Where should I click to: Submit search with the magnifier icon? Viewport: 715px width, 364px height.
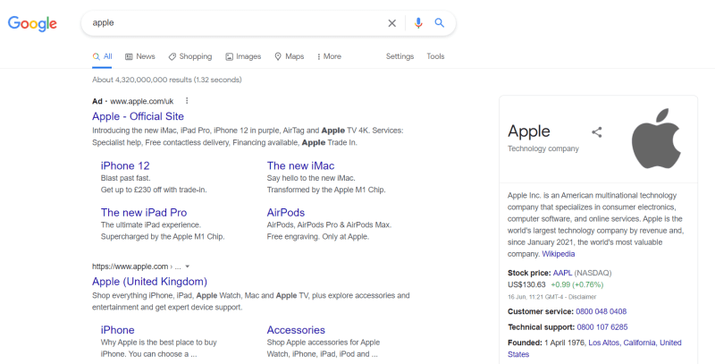pyautogui.click(x=439, y=23)
